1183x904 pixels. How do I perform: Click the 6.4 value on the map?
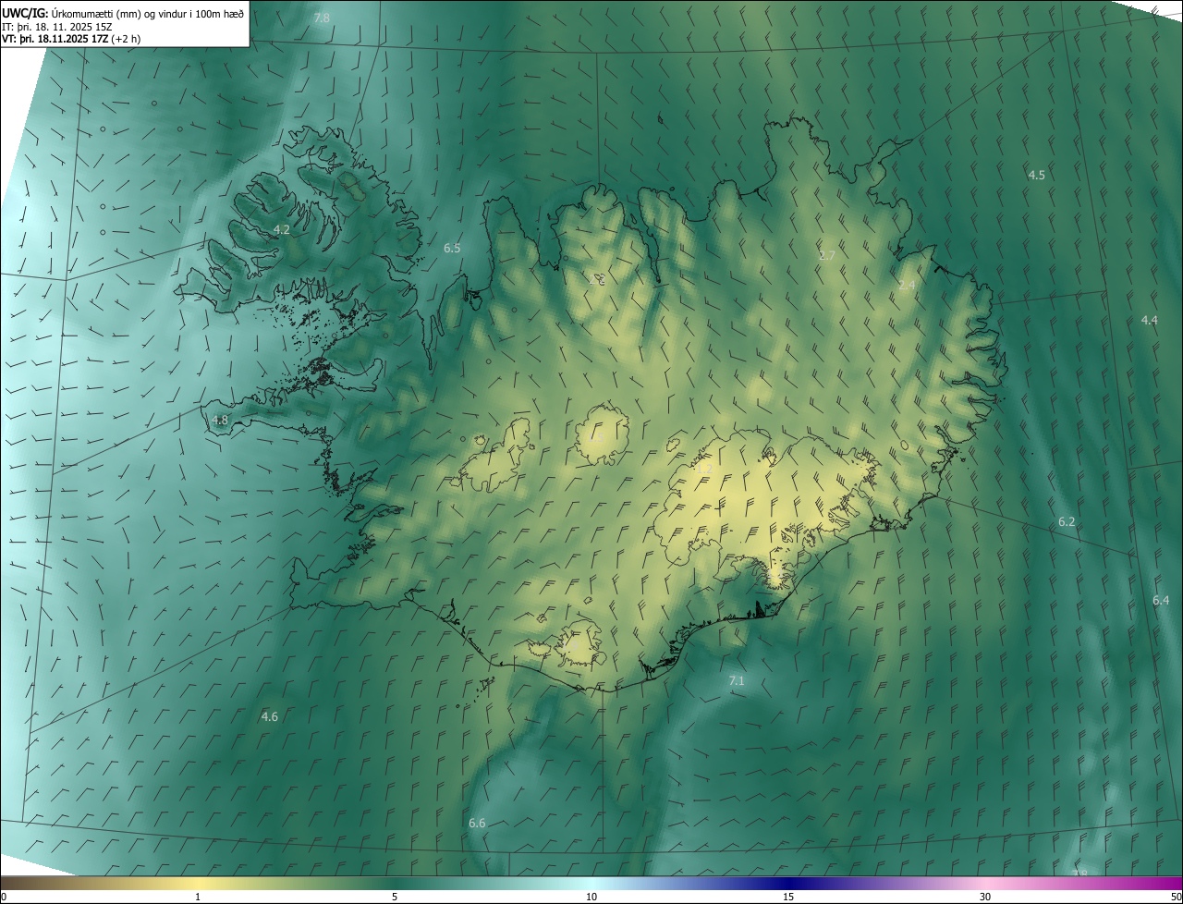(1161, 600)
